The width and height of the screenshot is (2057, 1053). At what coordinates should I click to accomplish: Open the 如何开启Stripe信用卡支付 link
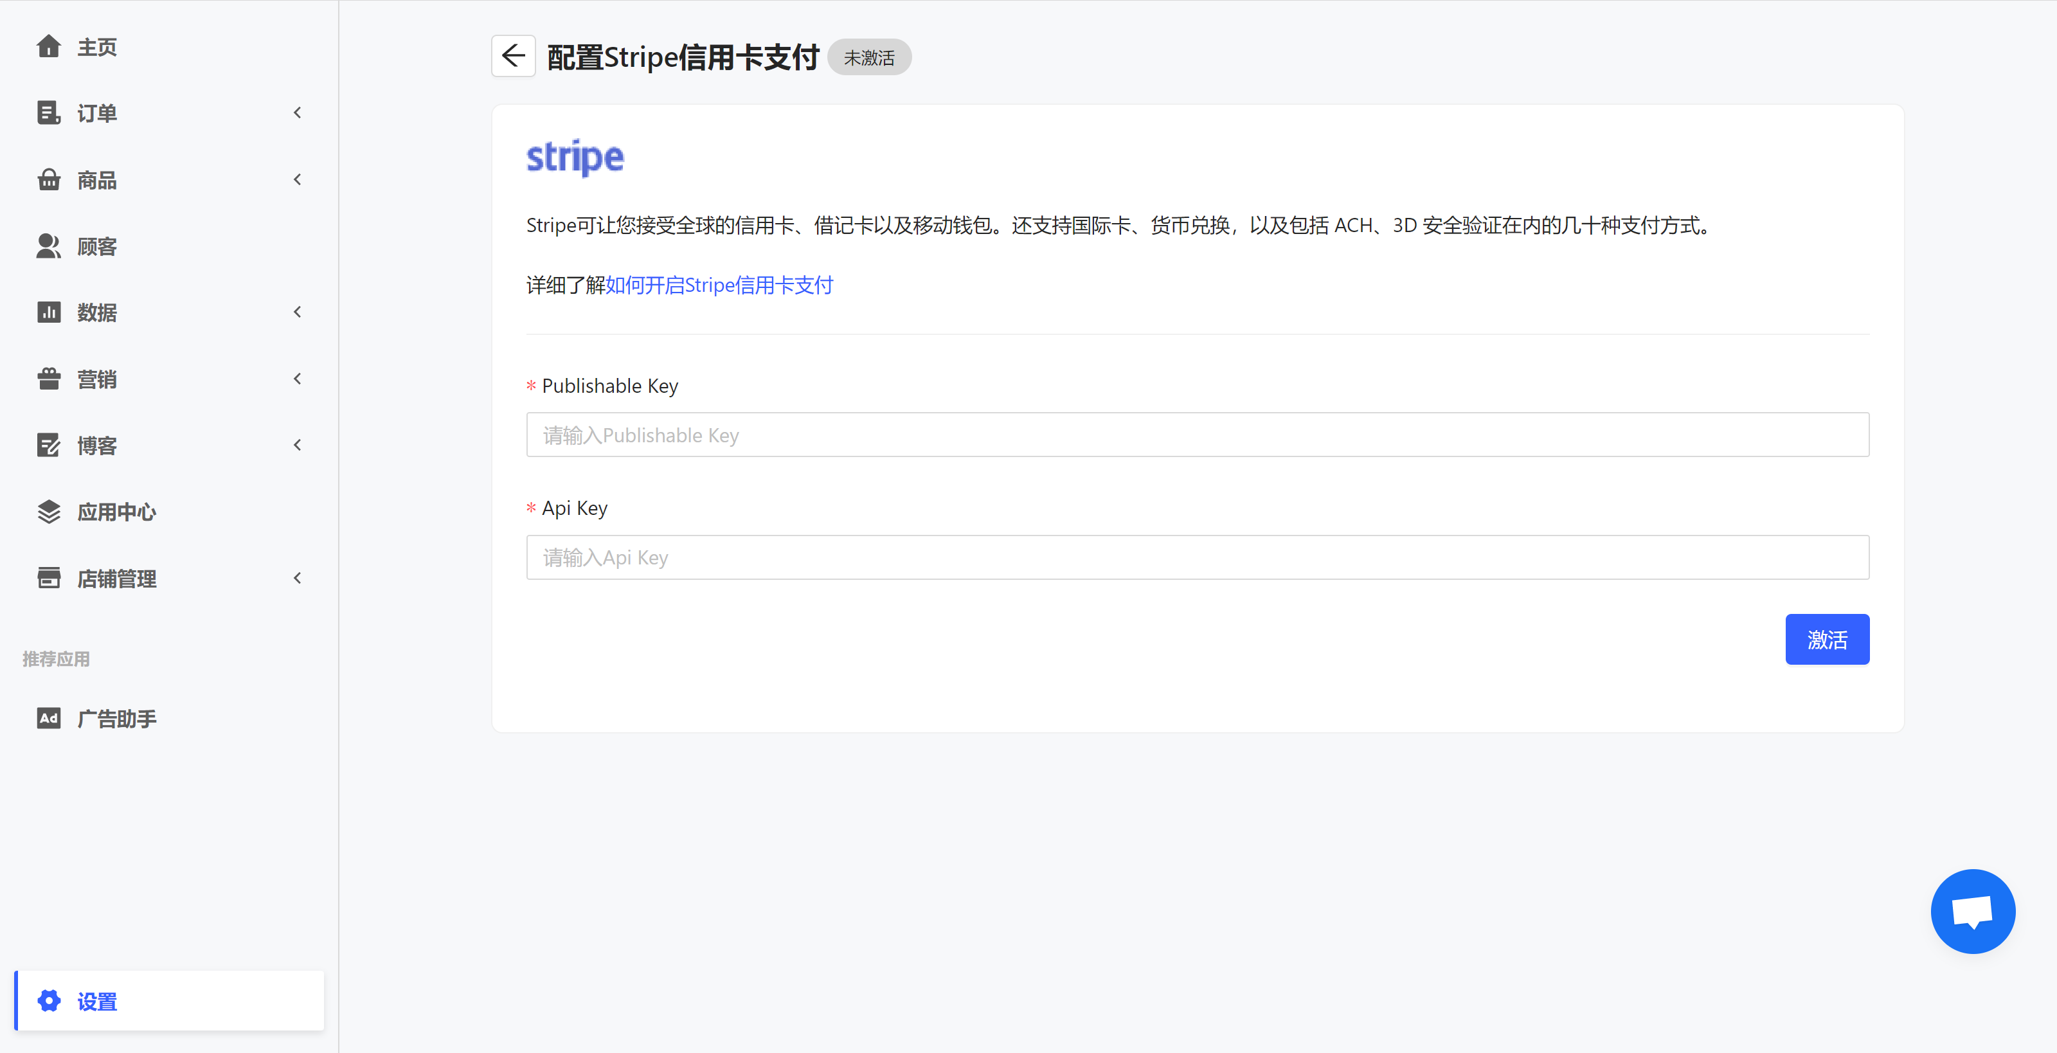tap(719, 285)
